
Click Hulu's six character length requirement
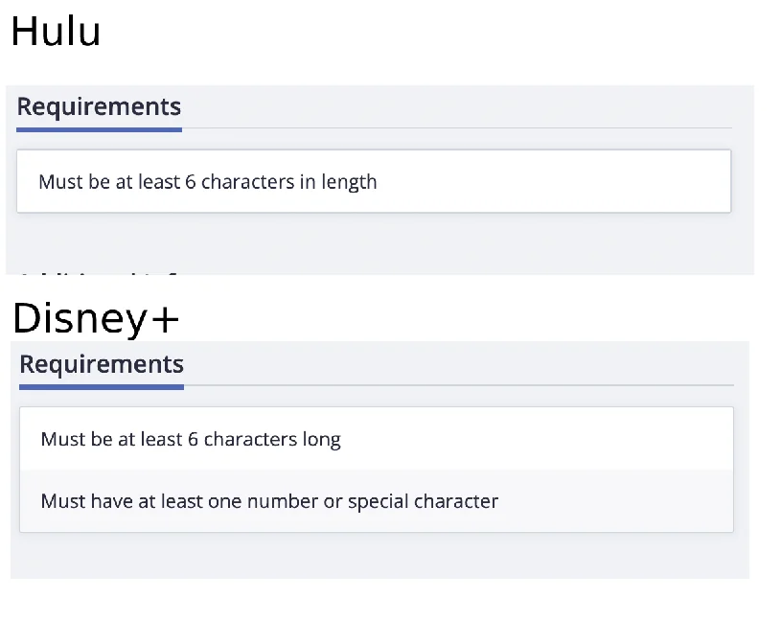pyautogui.click(x=207, y=181)
